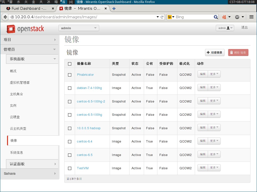Click the 编辑 button for centos-6.5
The image size is (257, 192).
coord(203,154)
